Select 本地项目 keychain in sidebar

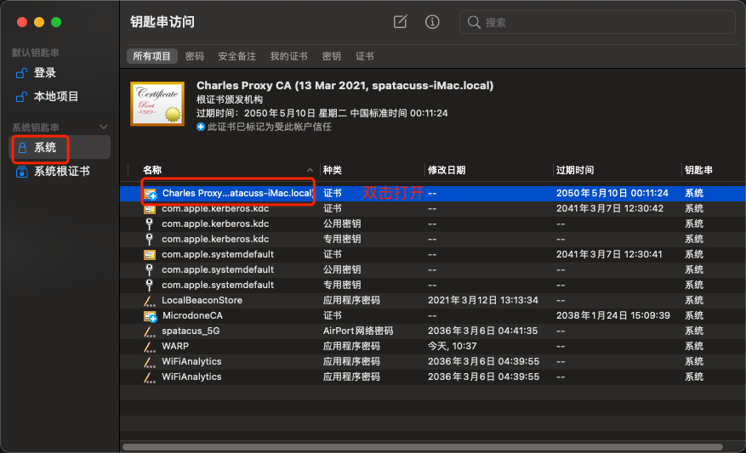[60, 97]
